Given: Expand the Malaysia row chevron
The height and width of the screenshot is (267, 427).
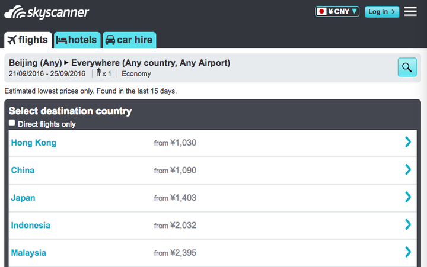Looking at the screenshot, I should (408, 252).
